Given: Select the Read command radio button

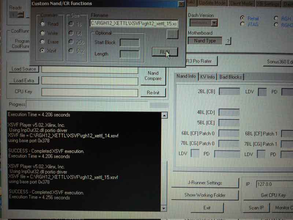Looking at the screenshot, I should pos(42,24).
